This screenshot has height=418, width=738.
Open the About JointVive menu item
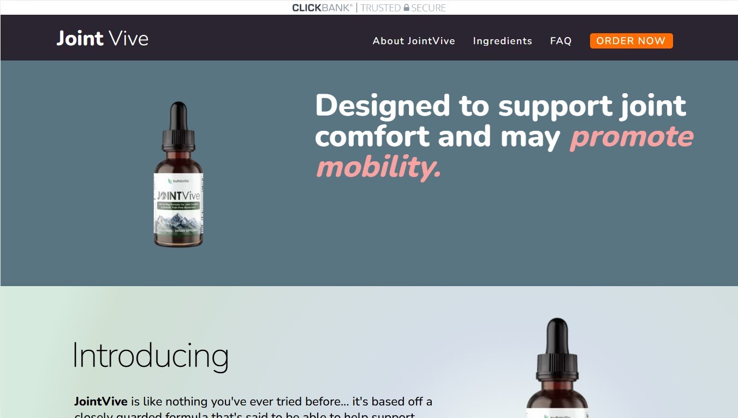click(x=414, y=41)
